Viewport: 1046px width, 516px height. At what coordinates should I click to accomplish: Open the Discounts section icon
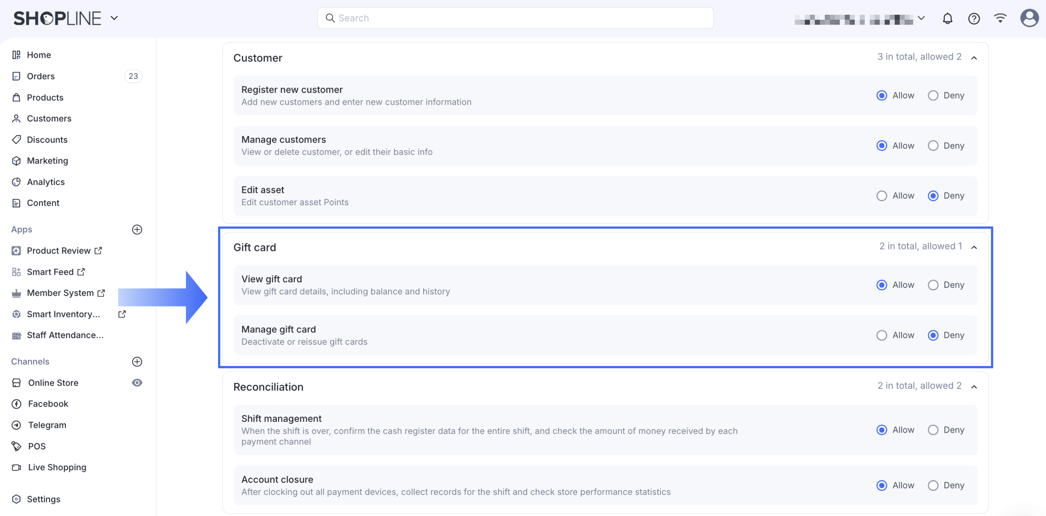point(16,139)
